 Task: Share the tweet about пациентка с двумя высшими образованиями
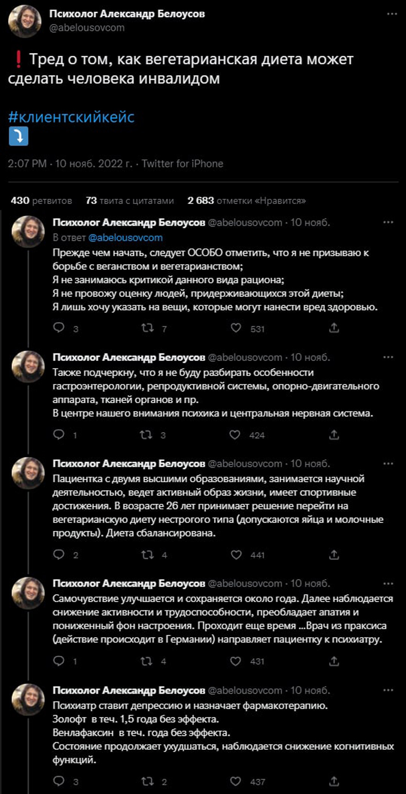[x=334, y=554]
